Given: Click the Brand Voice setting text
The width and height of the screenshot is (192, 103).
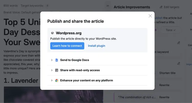Looking at the screenshot, I should [x=22, y=12].
